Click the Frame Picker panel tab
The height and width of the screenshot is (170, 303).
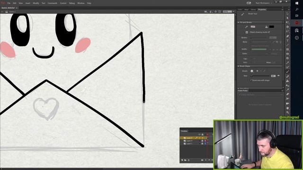pyautogui.click(x=243, y=90)
